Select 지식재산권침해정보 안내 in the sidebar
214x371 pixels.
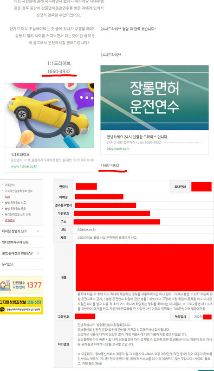(x=19, y=191)
